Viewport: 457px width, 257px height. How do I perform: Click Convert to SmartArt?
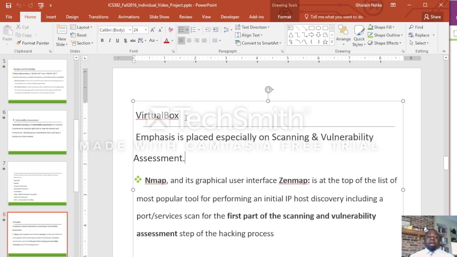(258, 43)
